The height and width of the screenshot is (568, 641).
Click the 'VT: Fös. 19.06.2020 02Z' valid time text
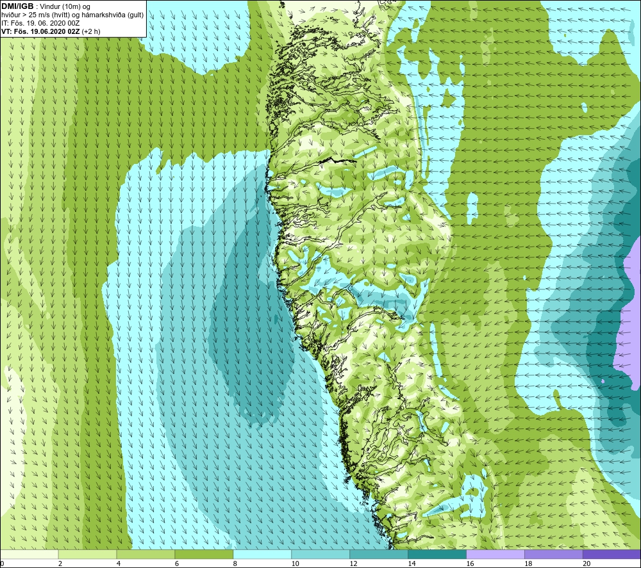click(40, 31)
